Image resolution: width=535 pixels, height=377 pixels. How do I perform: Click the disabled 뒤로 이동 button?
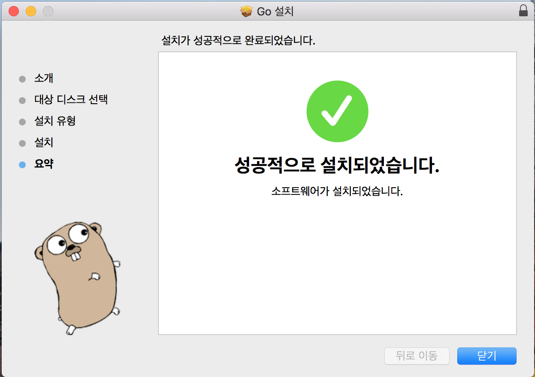pyautogui.click(x=416, y=356)
